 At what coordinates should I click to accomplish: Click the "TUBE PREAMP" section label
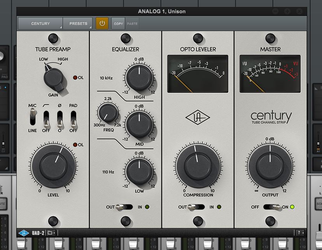pos(53,49)
